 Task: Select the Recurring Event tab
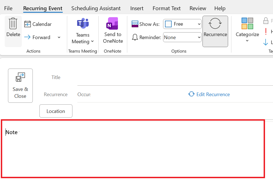point(43,8)
